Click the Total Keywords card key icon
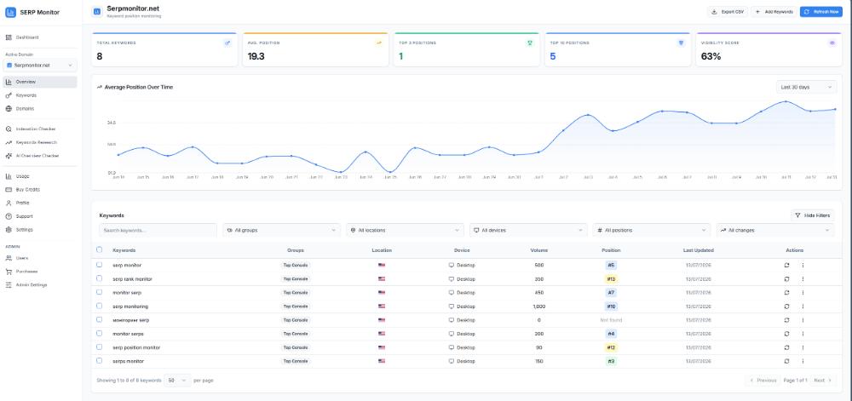The height and width of the screenshot is (401, 852). point(227,43)
